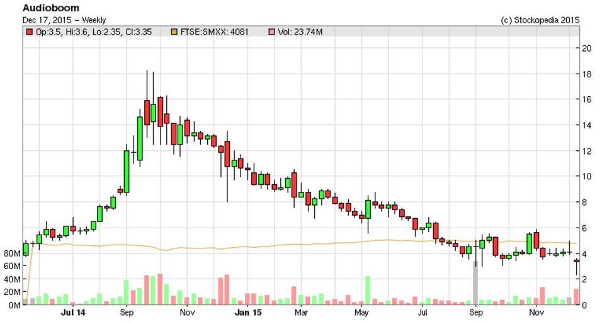This screenshot has width=607, height=322.
Task: Click the 'Op:3.5, Hi:3.6, Lo:2.35, Cl:3.35' readout
Action: point(94,32)
